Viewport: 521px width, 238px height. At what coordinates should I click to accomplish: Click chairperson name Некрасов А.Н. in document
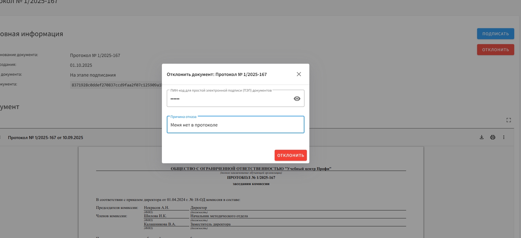click(156, 208)
